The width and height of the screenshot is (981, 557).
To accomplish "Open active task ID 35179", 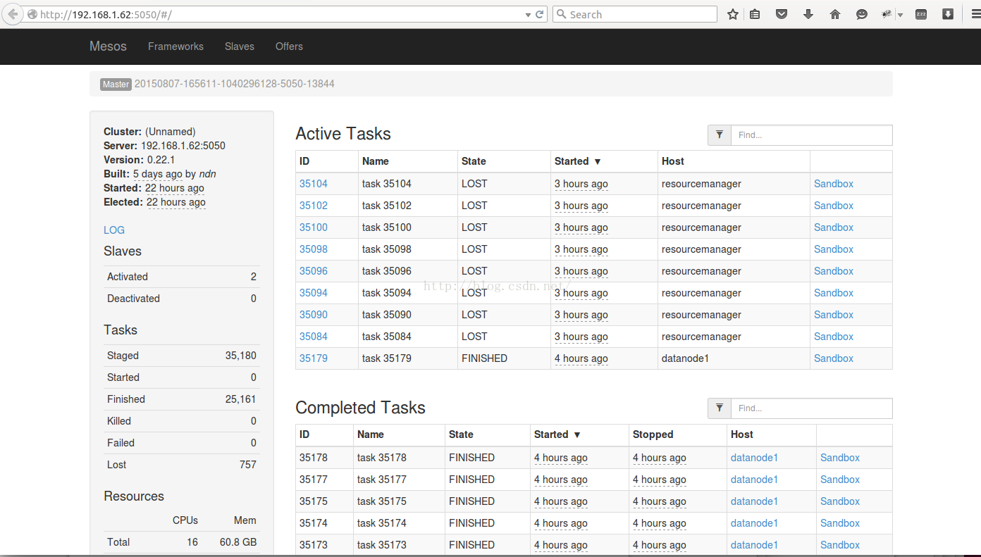I will pyautogui.click(x=314, y=358).
